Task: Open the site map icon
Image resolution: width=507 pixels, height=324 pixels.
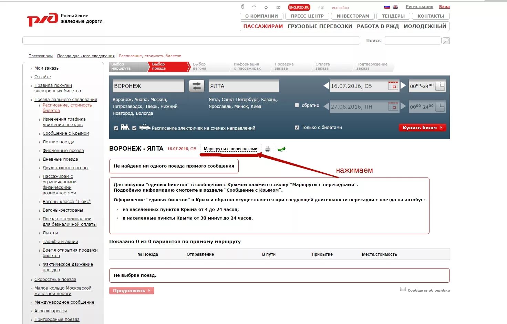Action: click(254, 7)
